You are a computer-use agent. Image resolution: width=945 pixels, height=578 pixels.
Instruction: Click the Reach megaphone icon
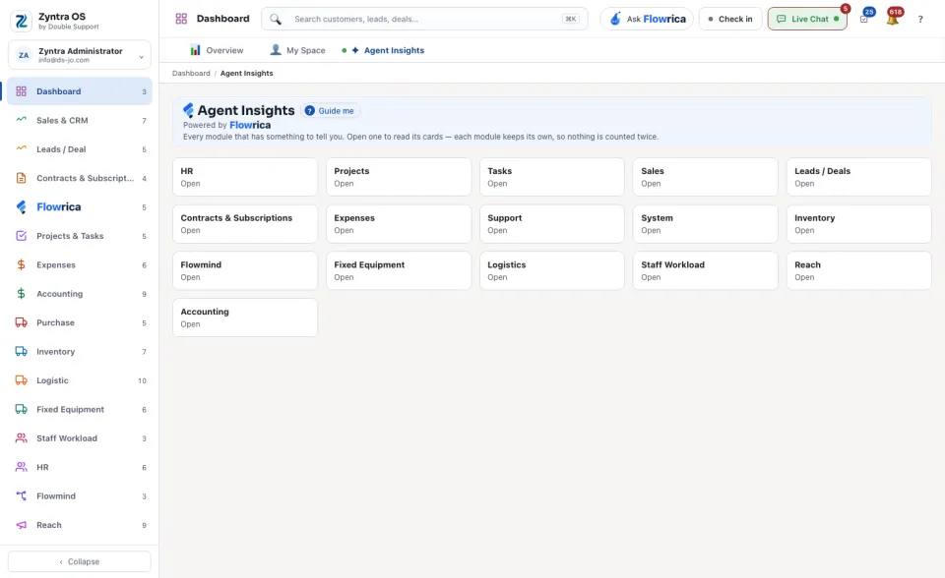tap(21, 525)
